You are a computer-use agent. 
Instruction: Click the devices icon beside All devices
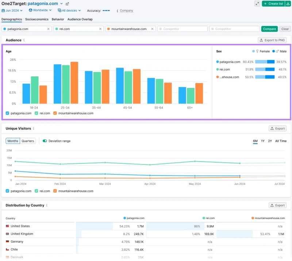click(x=59, y=11)
